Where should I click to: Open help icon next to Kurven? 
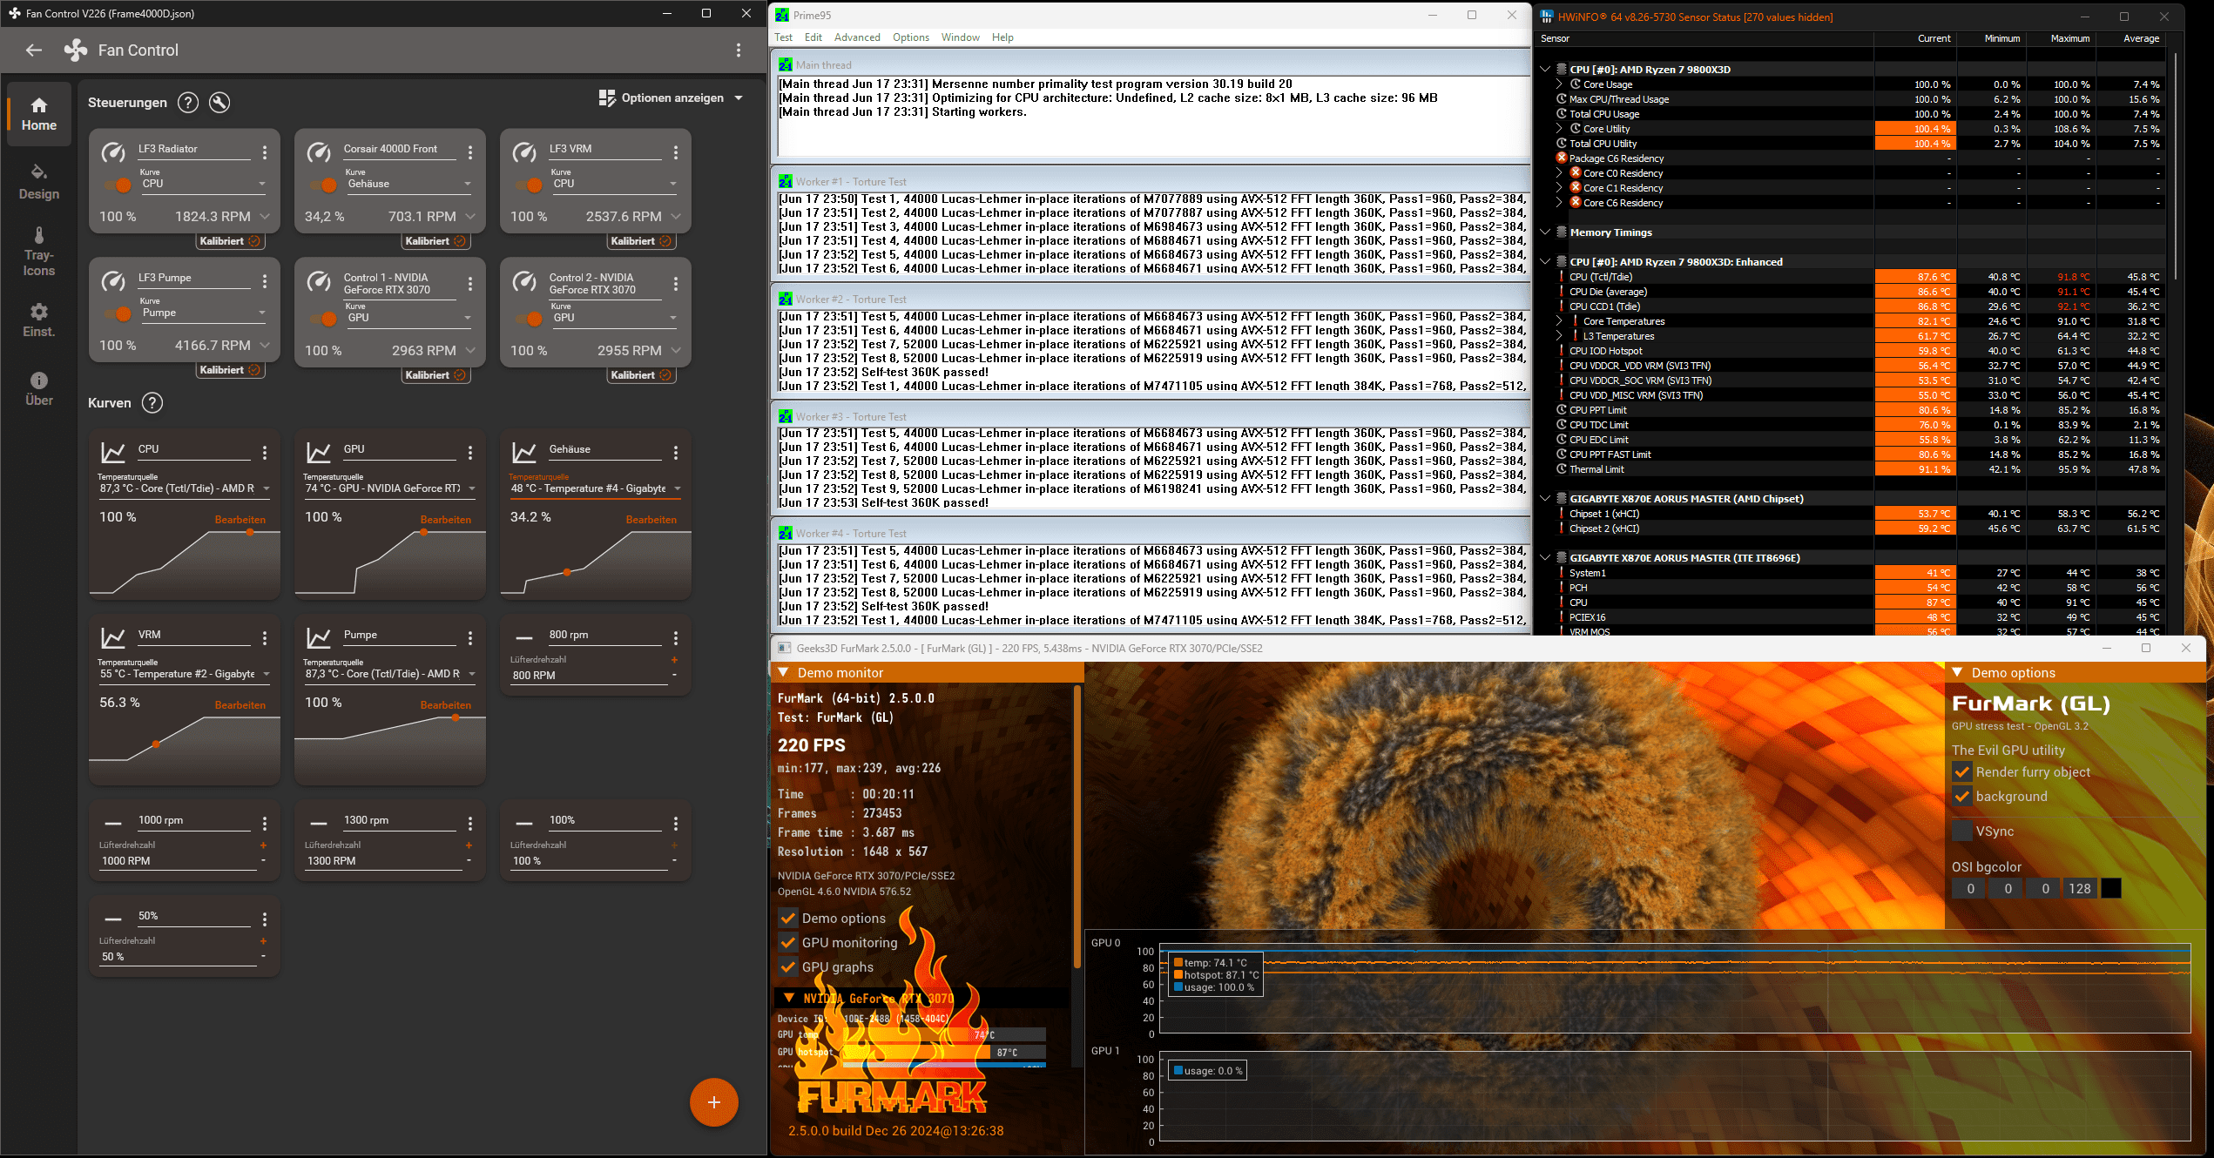tap(152, 403)
